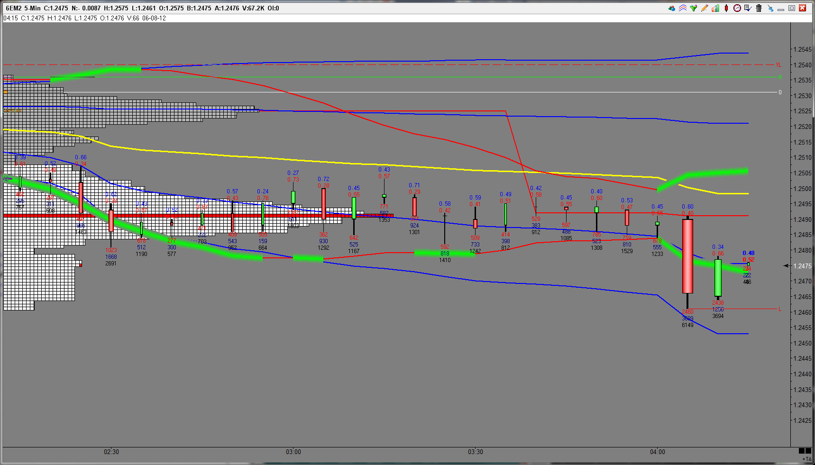The width and height of the screenshot is (815, 465).
Task: Click the 1.2460 price axis label
Action: click(x=803, y=312)
